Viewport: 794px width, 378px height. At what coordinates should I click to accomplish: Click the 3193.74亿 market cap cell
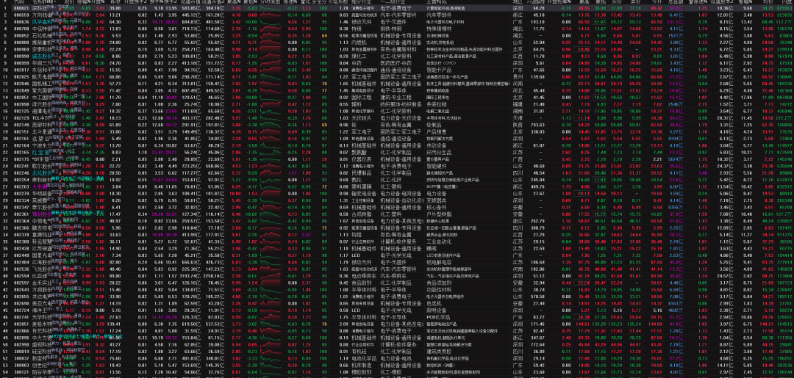click(191, 277)
